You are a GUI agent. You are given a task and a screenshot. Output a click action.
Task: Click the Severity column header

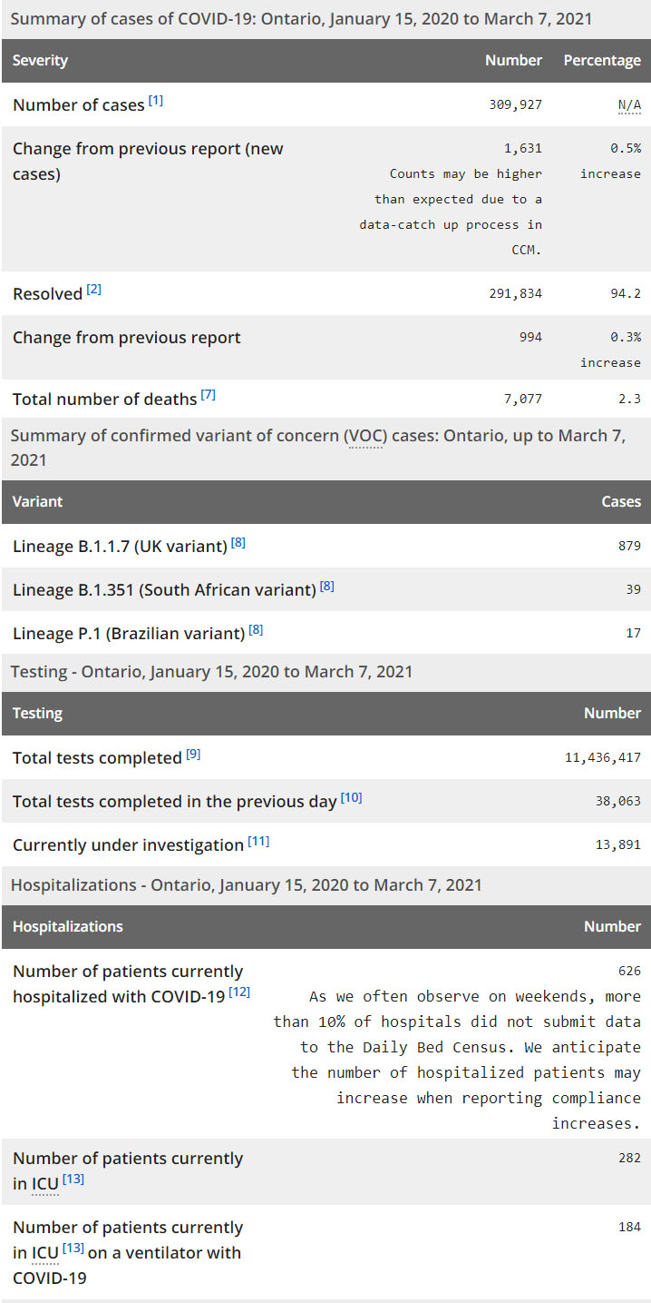(41, 61)
